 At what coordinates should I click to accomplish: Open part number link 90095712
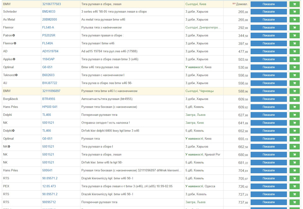tap(49, 202)
